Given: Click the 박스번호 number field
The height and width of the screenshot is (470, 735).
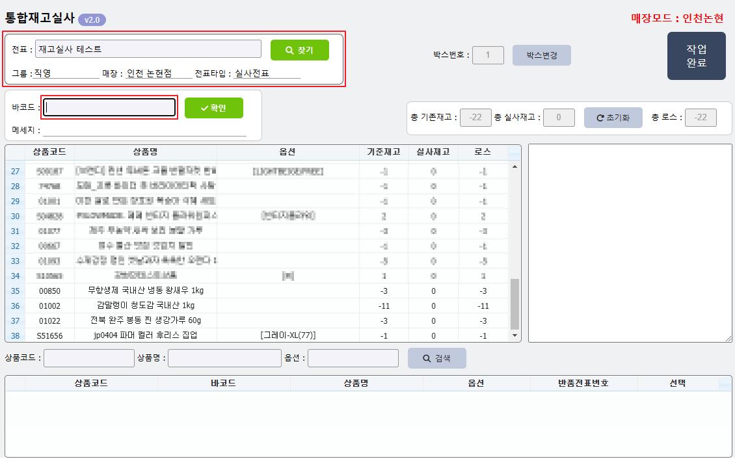Looking at the screenshot, I should point(488,55).
